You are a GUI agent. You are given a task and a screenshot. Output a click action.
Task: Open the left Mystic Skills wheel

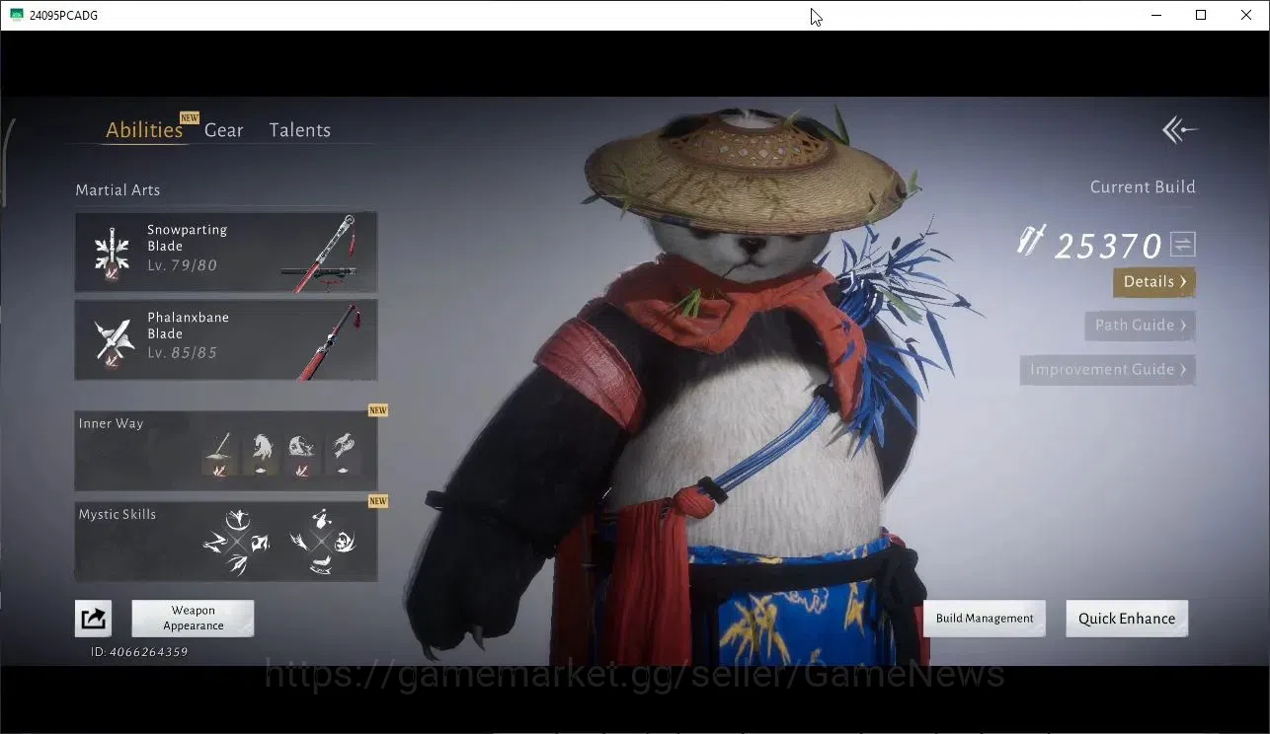(x=237, y=542)
